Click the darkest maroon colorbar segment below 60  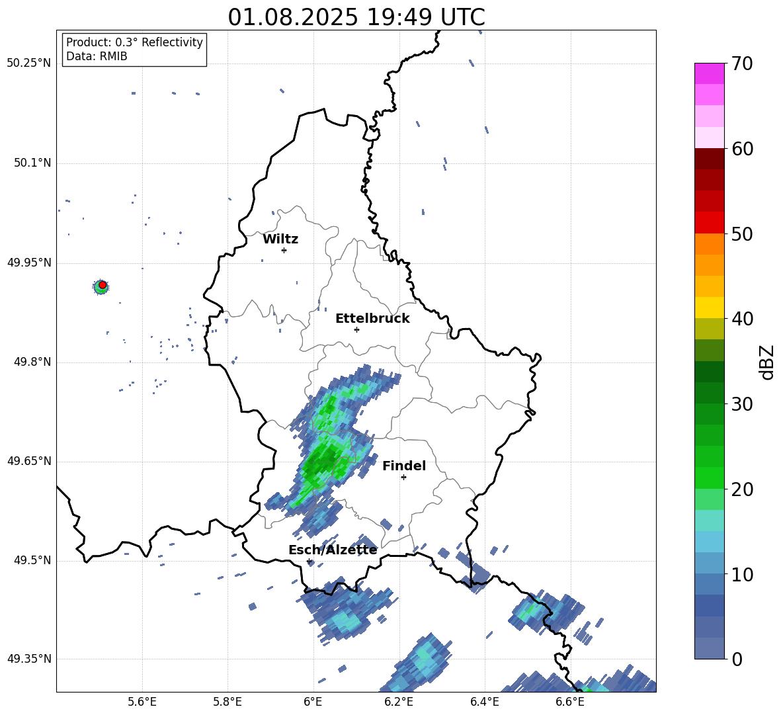[x=709, y=159]
